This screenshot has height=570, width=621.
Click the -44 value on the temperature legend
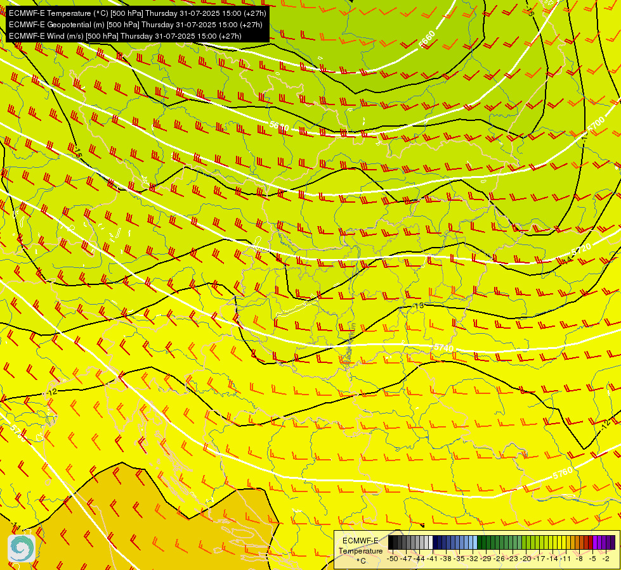[x=419, y=559]
